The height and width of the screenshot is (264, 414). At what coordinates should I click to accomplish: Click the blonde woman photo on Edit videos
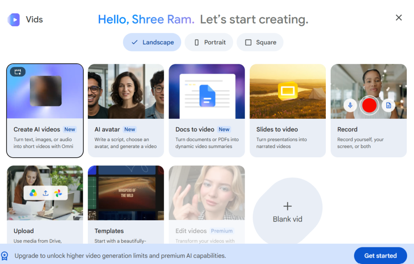(207, 193)
